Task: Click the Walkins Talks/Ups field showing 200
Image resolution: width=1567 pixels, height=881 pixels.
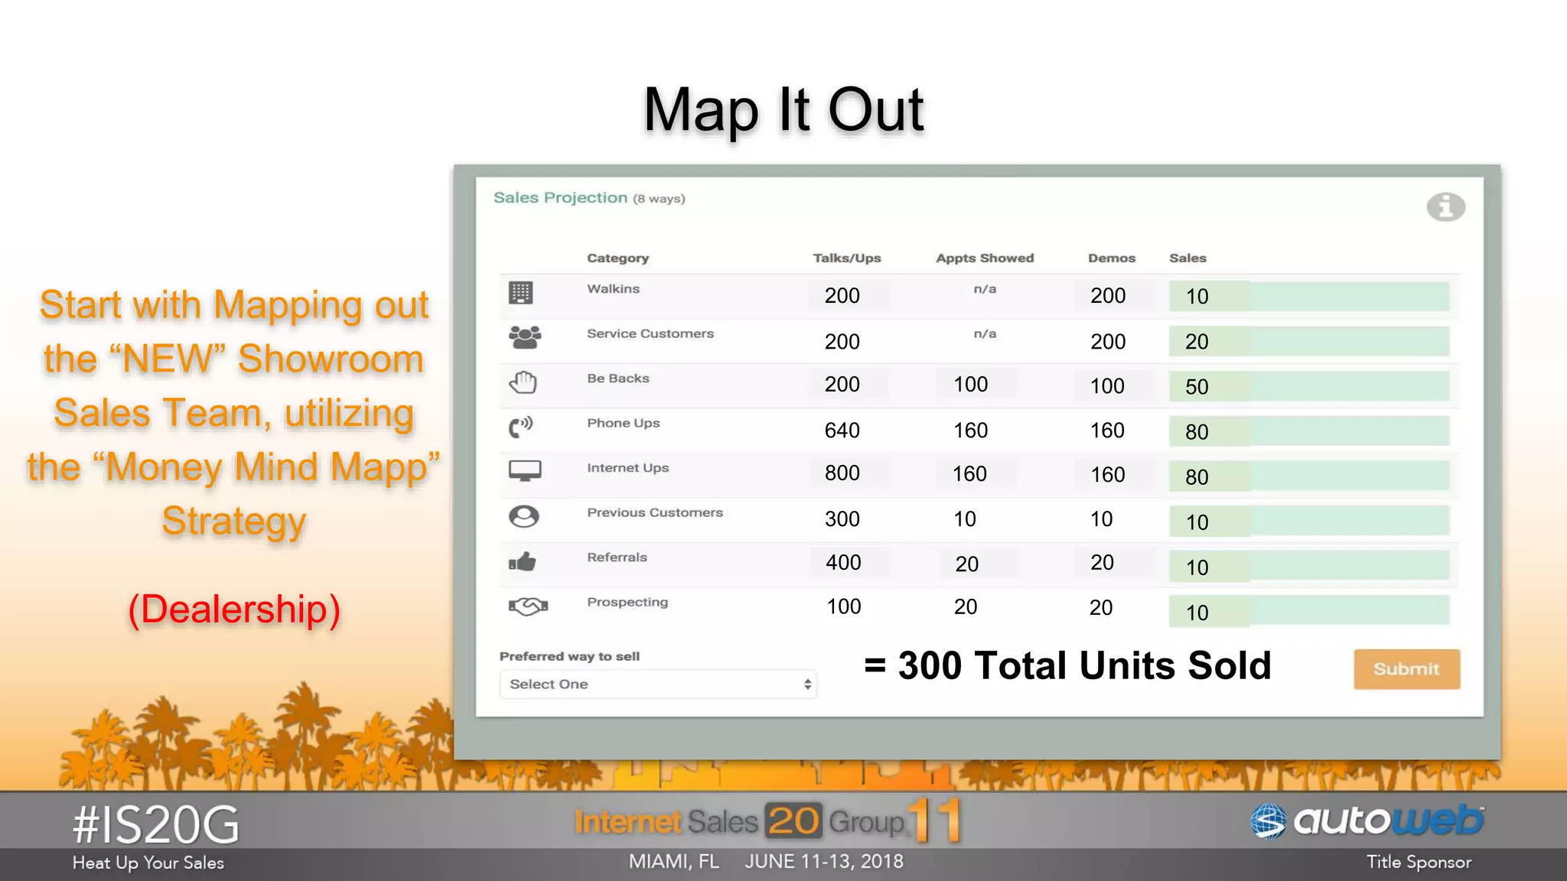Action: (849, 295)
